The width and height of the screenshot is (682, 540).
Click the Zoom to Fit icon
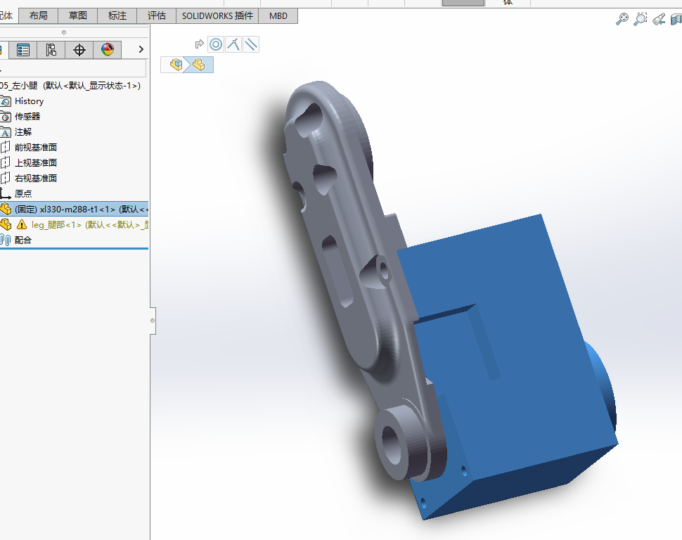pos(622,19)
